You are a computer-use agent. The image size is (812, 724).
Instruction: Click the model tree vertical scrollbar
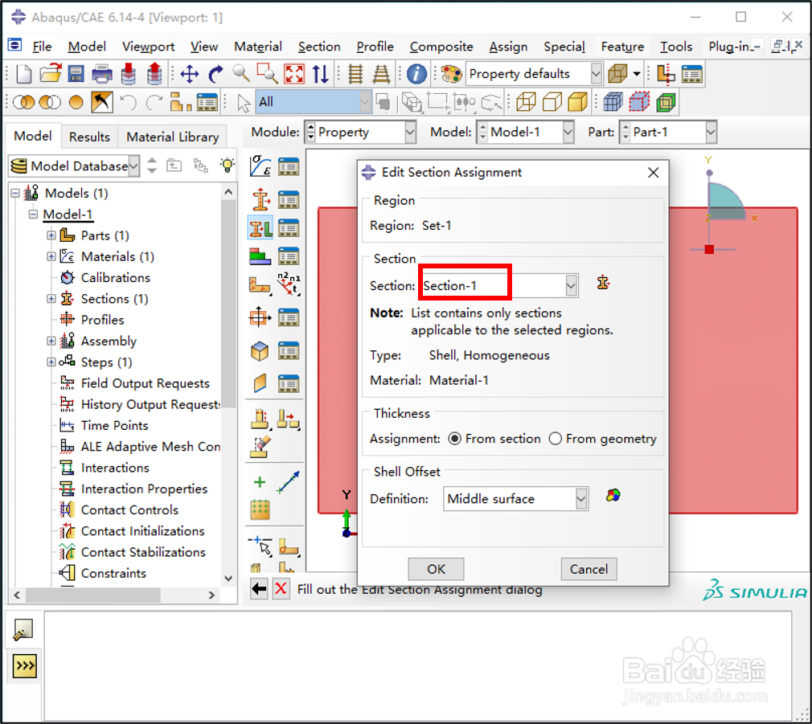228,304
